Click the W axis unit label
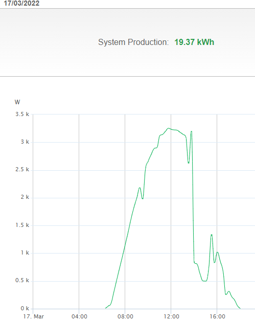Image resolution: width=255 pixels, height=321 pixels. (x=17, y=102)
